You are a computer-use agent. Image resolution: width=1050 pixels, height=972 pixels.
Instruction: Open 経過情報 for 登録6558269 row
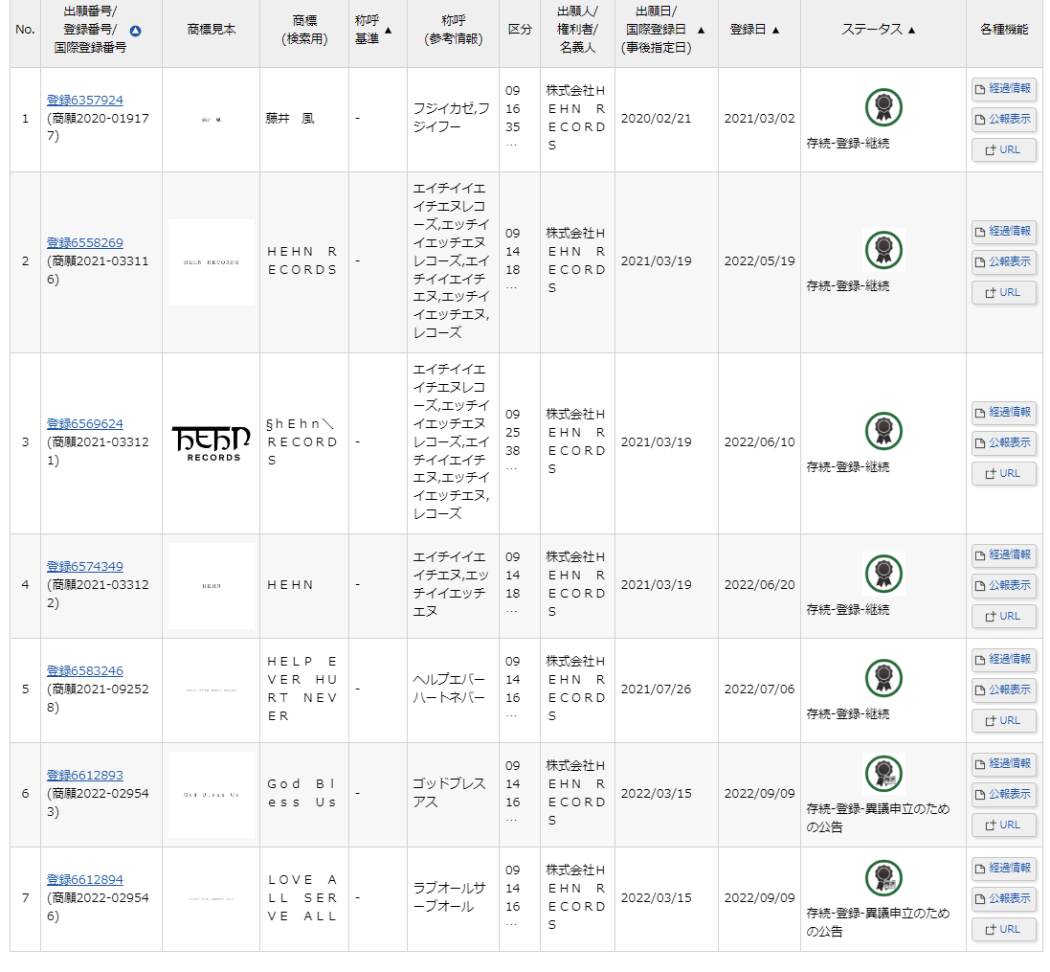tap(1004, 231)
